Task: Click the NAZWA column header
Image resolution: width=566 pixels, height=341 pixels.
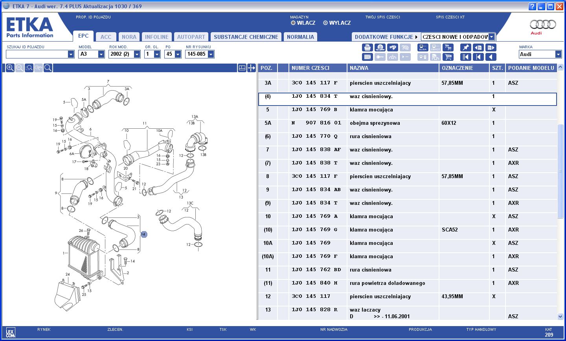Action: (393, 68)
